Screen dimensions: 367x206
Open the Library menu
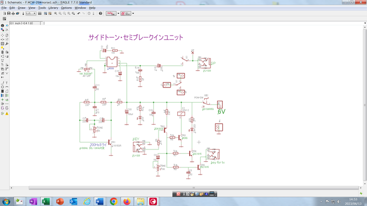pos(53,8)
